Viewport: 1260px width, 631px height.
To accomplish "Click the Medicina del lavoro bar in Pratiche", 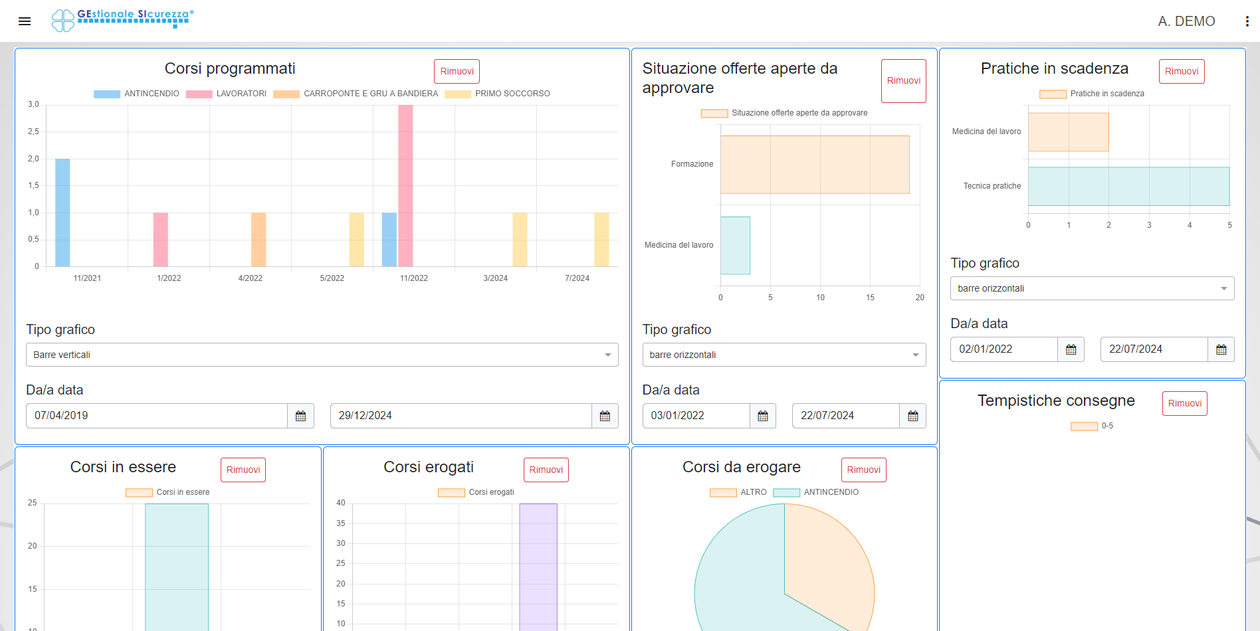I will [x=1068, y=132].
